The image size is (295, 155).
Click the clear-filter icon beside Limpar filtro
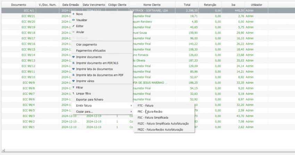tap(73, 93)
